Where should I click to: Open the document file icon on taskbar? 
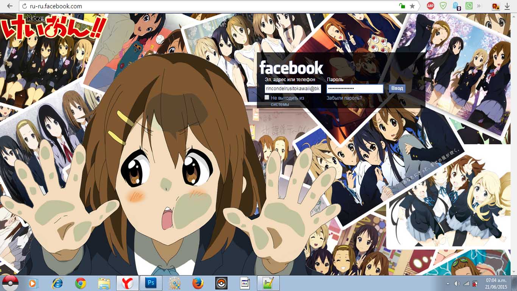tap(245, 283)
